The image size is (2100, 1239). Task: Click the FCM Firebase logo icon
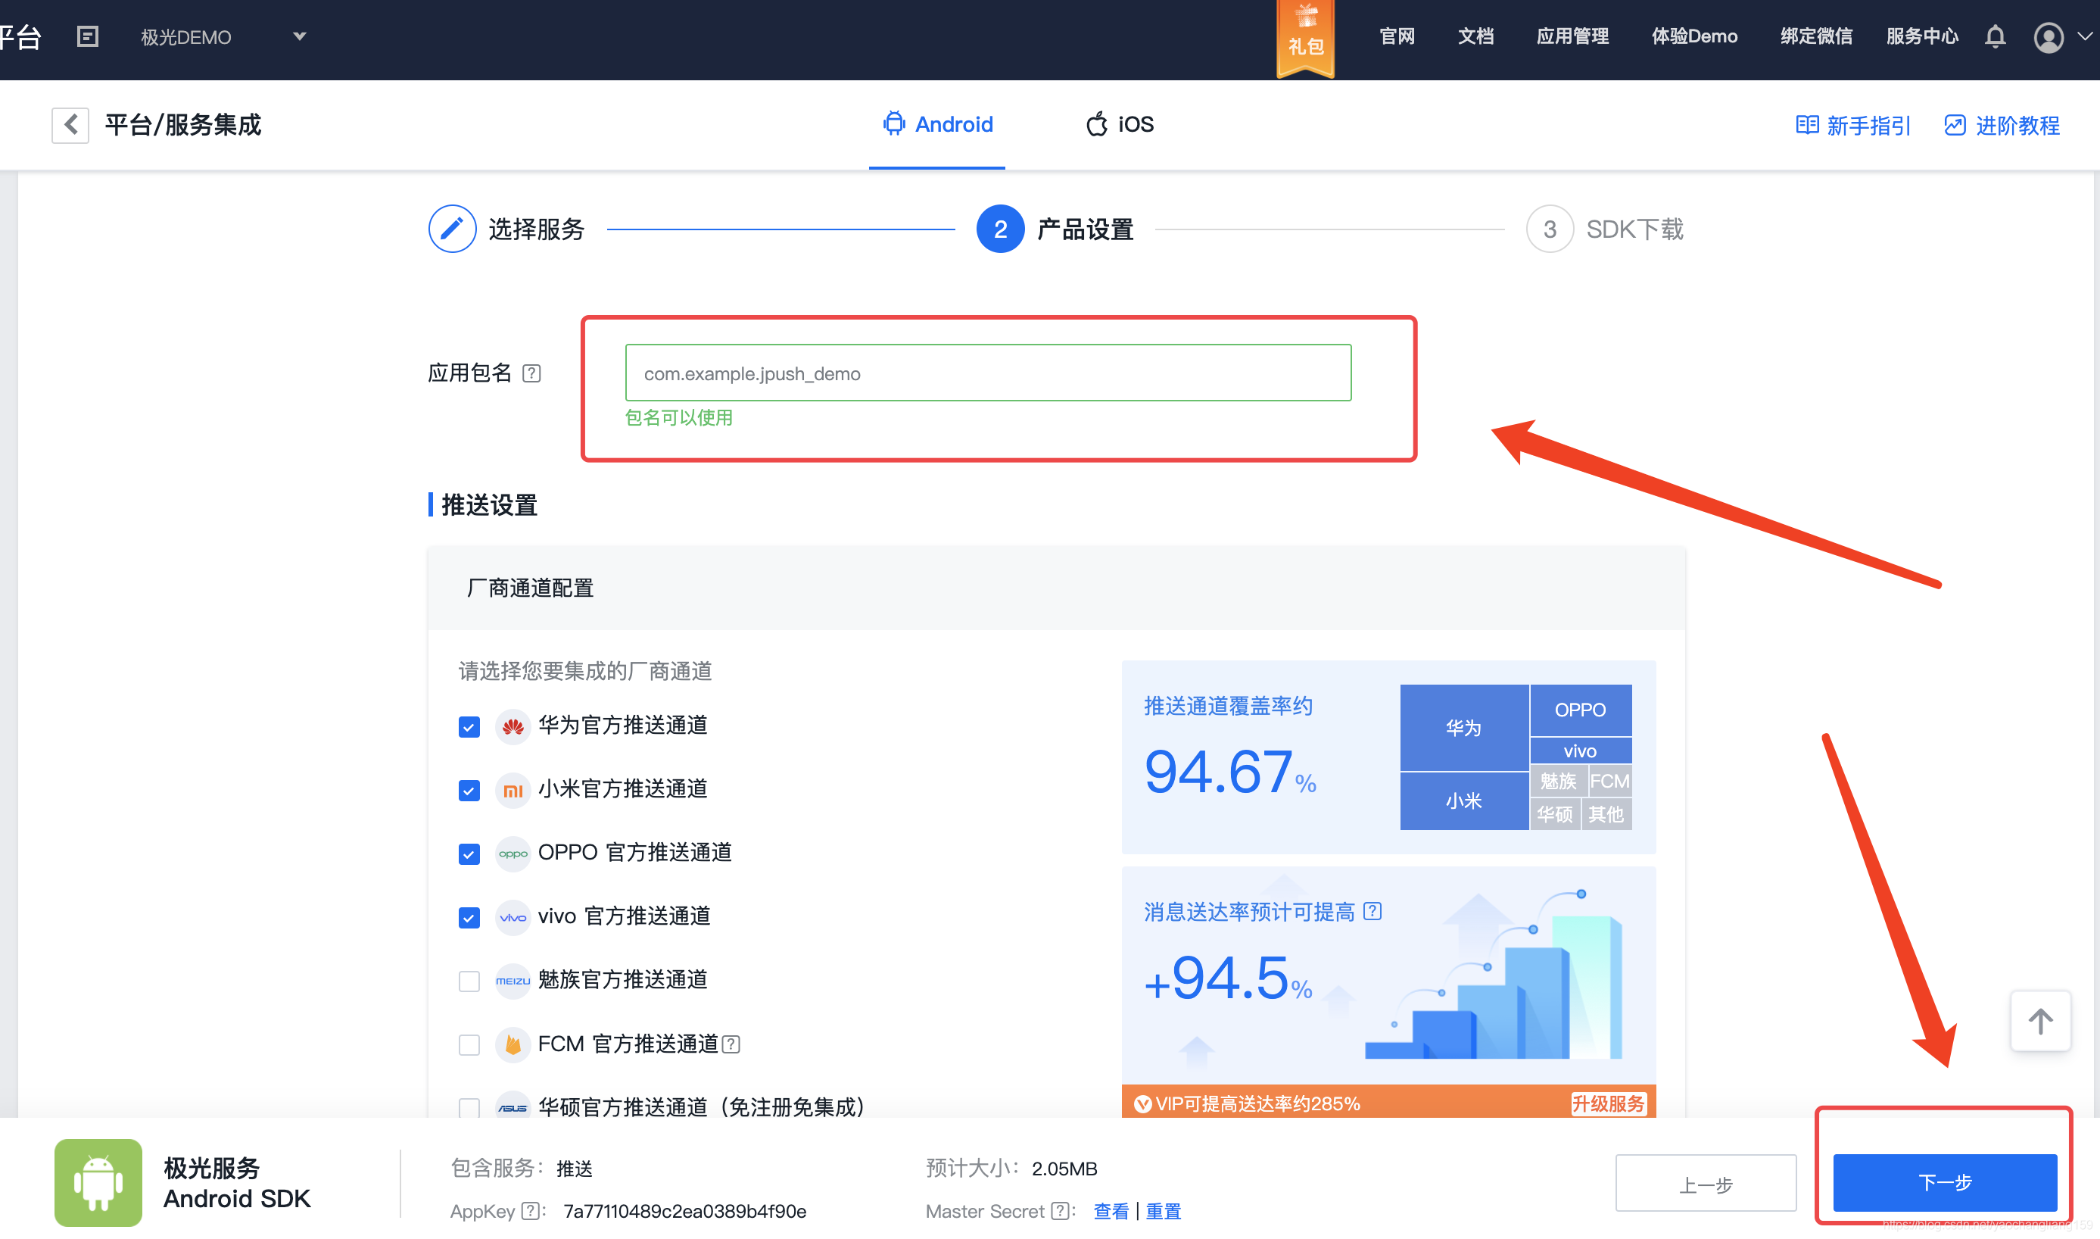click(513, 1044)
